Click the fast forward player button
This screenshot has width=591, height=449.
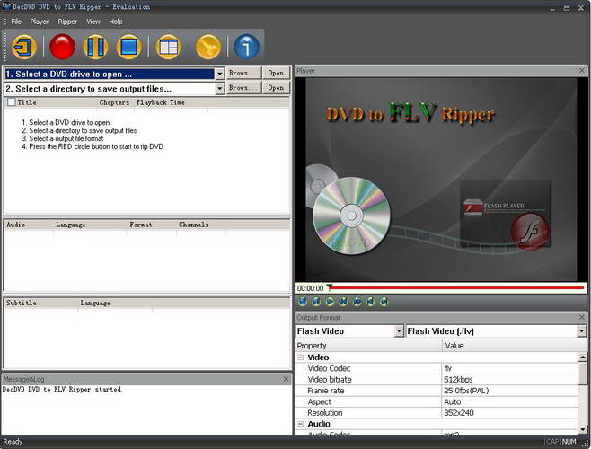coord(357,302)
